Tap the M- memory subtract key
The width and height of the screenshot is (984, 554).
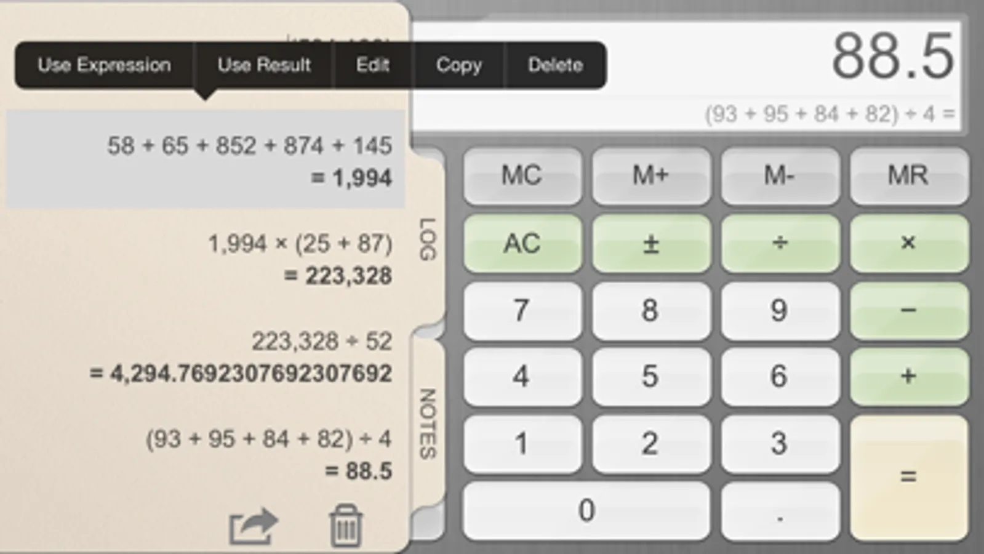pos(780,176)
